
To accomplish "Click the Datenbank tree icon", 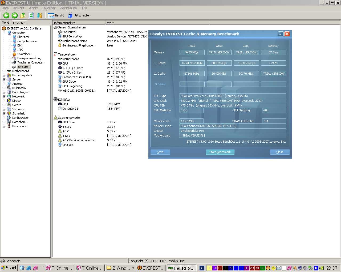I will (x=9, y=122).
